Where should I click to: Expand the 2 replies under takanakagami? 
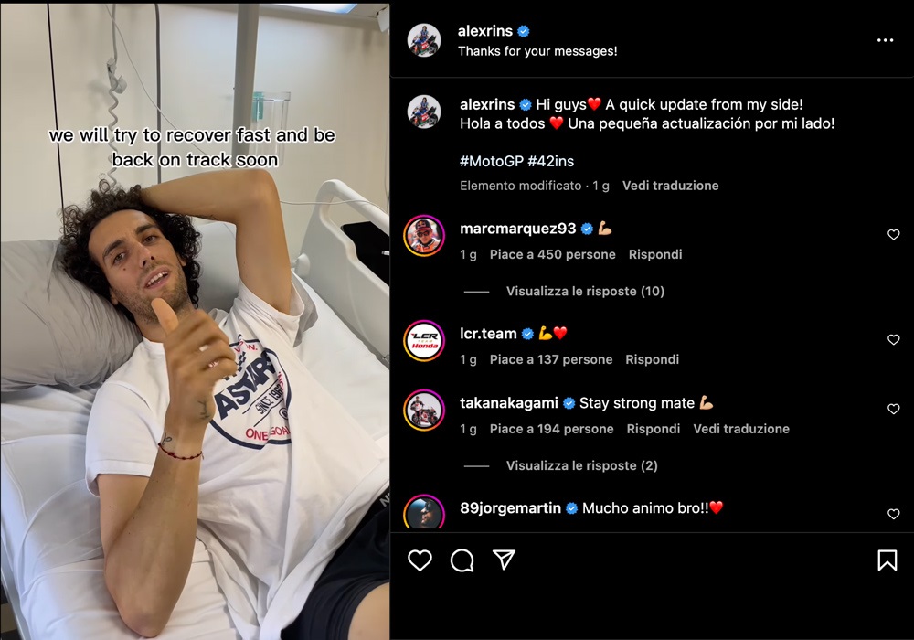581,465
